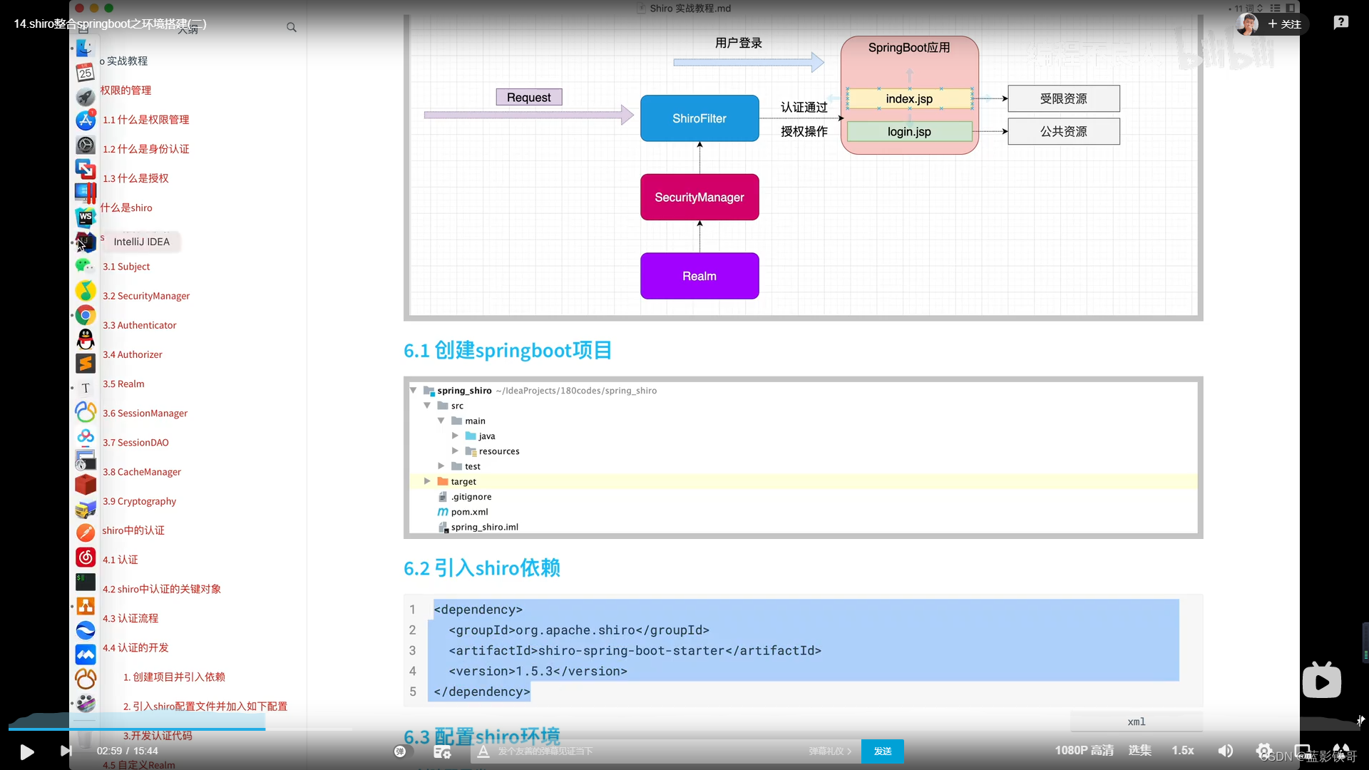Click the SecurityManager box in diagram
This screenshot has width=1369, height=770.
pyautogui.click(x=699, y=197)
